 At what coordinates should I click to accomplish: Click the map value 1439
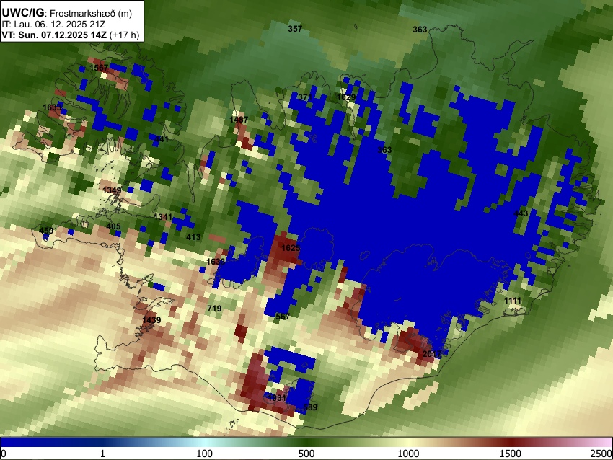(x=151, y=320)
